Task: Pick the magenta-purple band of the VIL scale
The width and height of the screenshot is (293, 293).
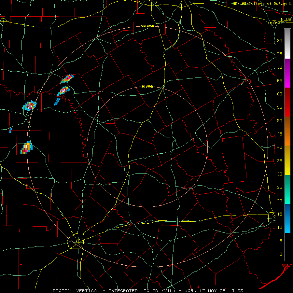Action: coord(287,73)
